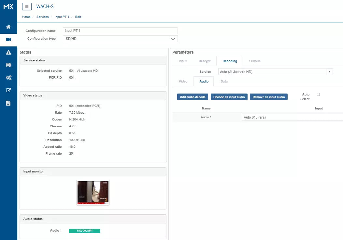Switch to the Output tab
This screenshot has height=240, width=343.
click(254, 61)
